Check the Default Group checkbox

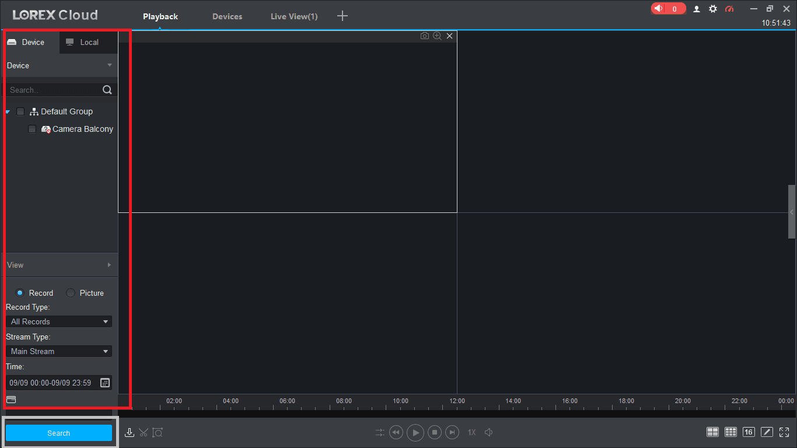(20, 111)
